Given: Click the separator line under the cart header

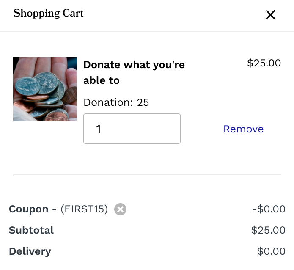Looking at the screenshot, I should pyautogui.click(x=147, y=32).
